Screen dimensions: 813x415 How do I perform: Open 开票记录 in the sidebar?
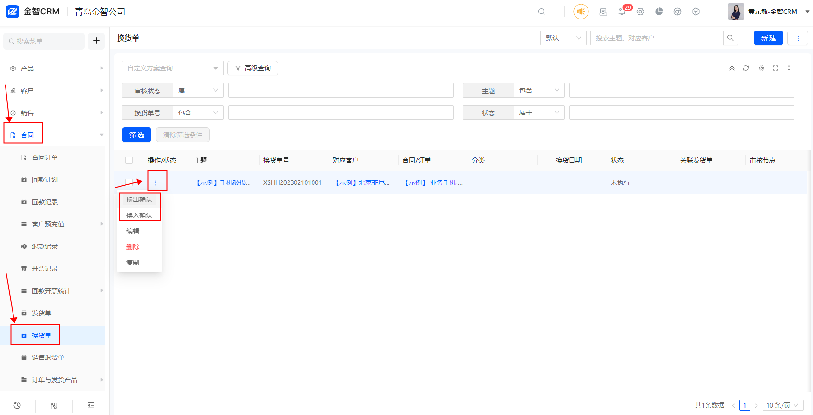45,269
